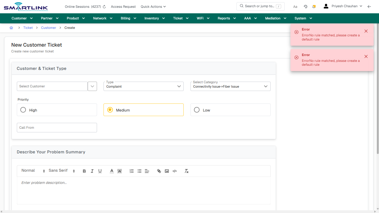Click the Aa font size icon
This screenshot has height=213, width=379.
tap(295, 6)
